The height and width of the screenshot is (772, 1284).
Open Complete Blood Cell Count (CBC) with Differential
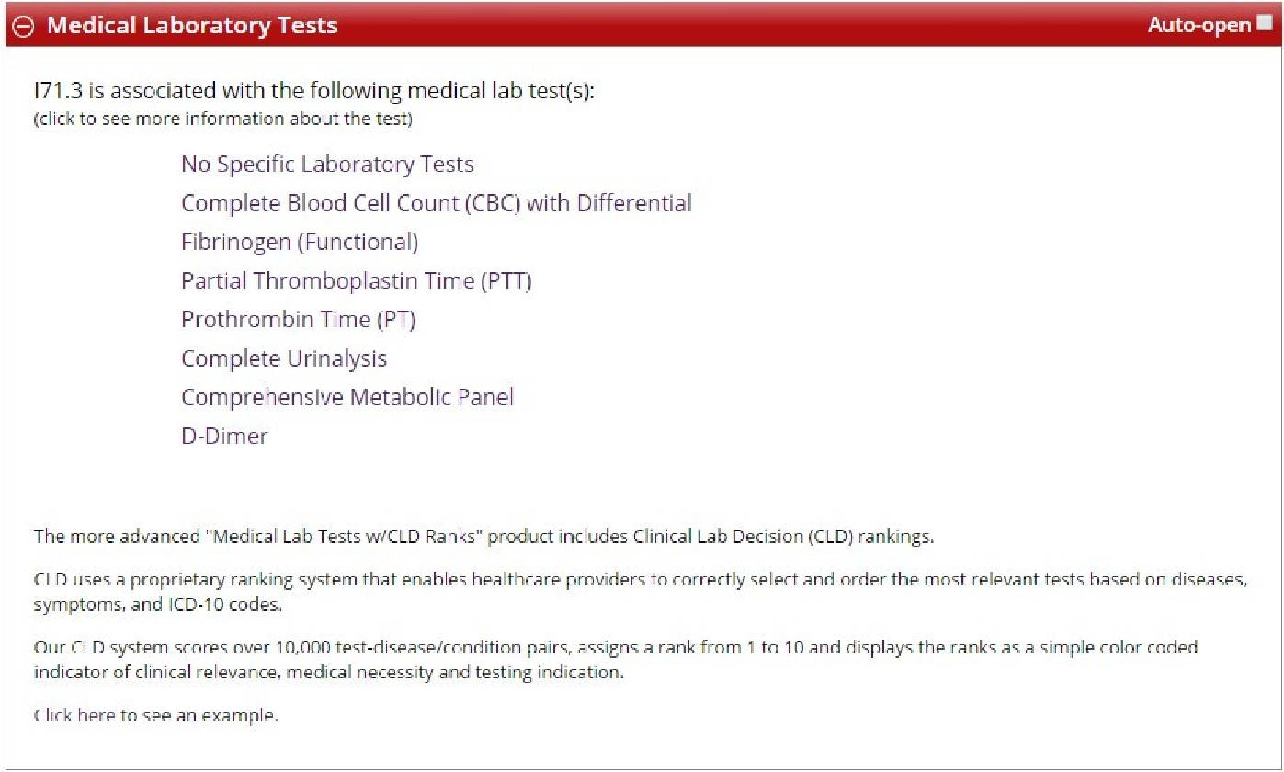[436, 203]
